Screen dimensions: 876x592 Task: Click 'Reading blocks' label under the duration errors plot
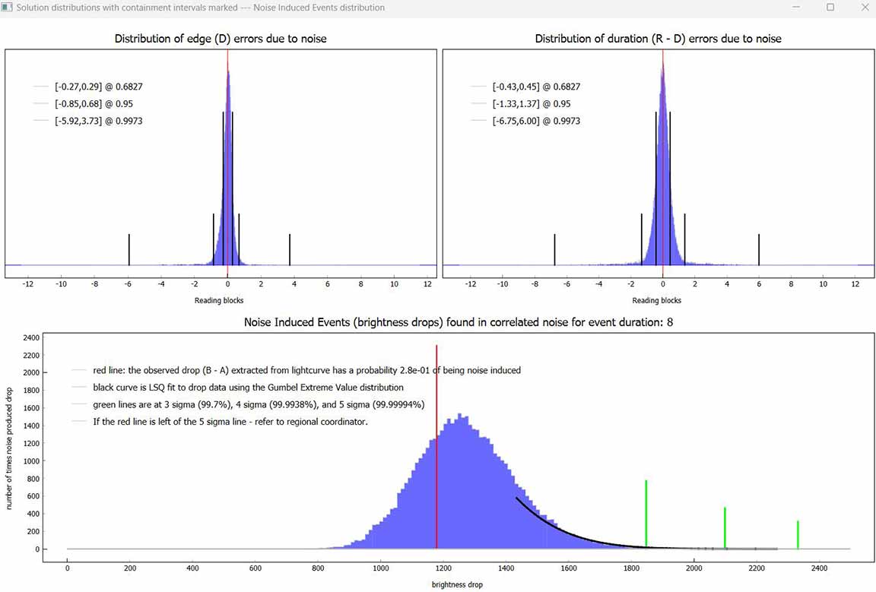[x=656, y=300]
